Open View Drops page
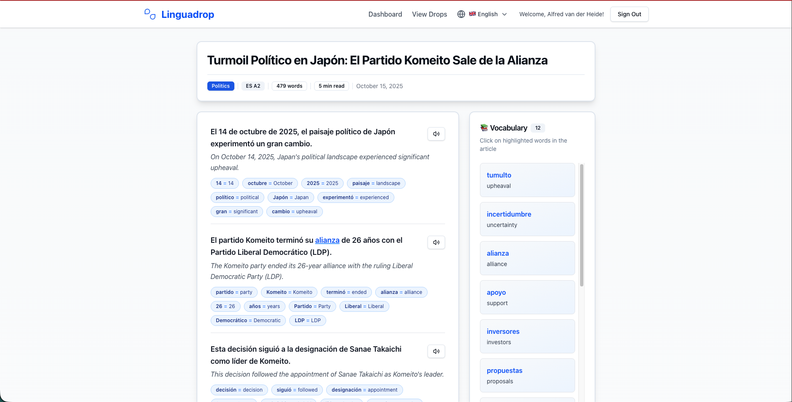The width and height of the screenshot is (792, 402). 430,14
